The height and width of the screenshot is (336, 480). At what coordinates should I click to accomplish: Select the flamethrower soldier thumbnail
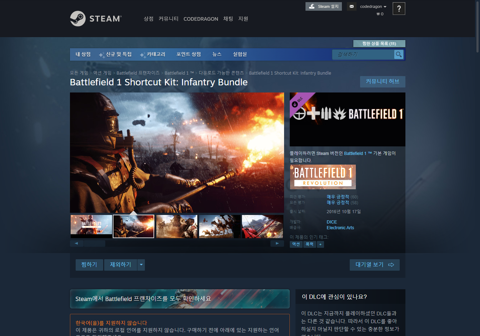coord(133,226)
